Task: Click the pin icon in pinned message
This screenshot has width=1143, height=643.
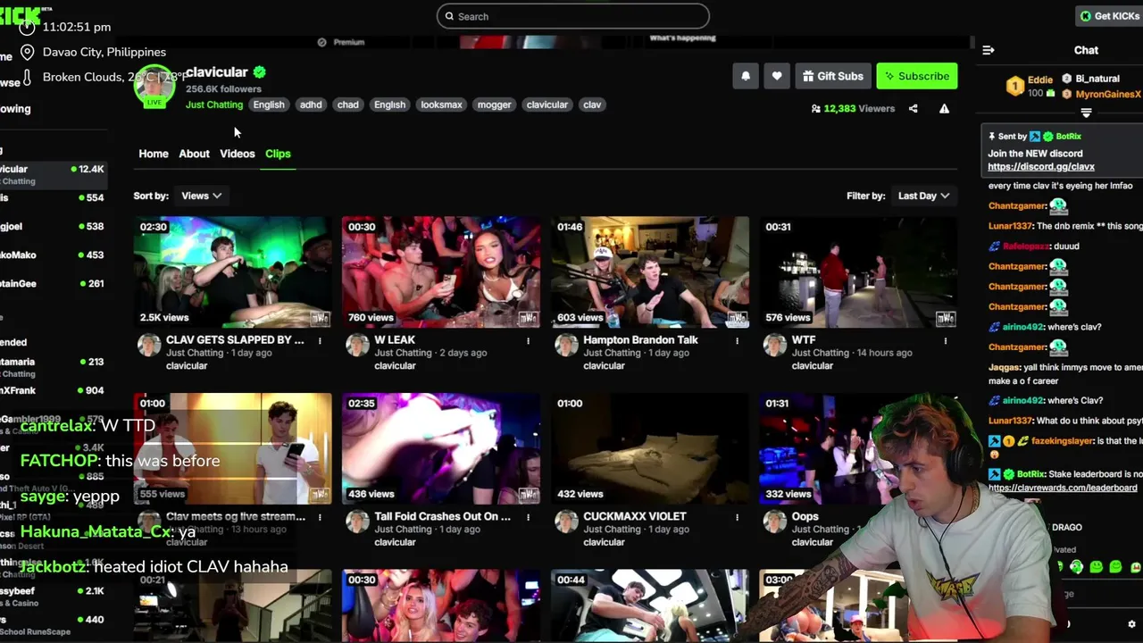Action: point(991,137)
